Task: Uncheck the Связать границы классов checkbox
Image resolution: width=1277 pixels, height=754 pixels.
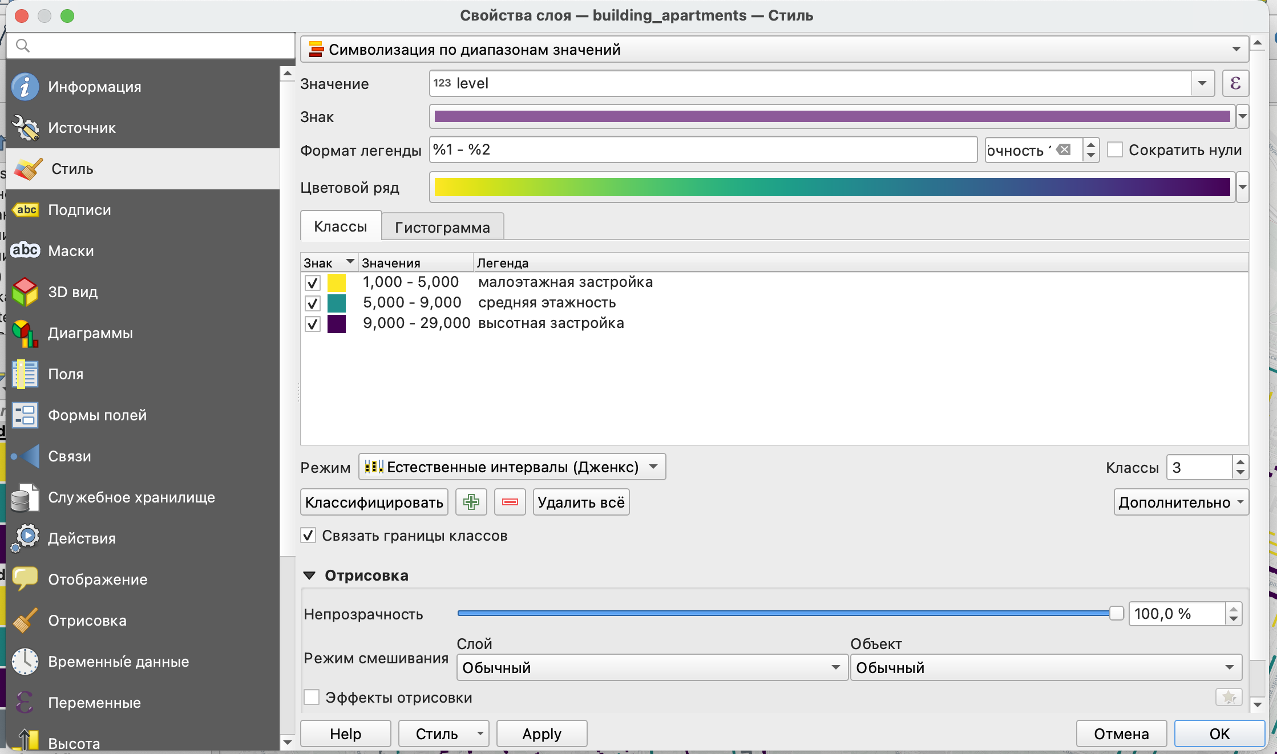Action: pos(309,536)
